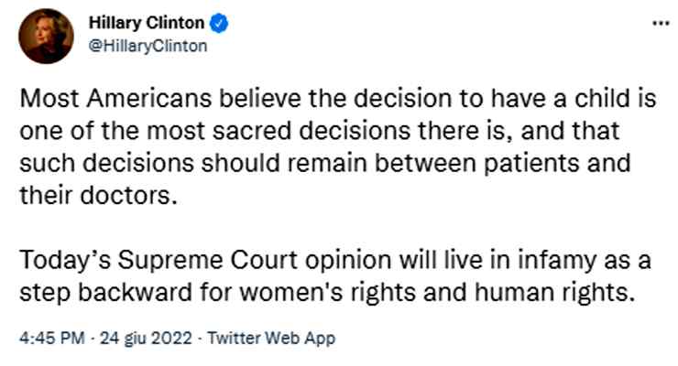Click the words "their doctors" in the tweet
678x366 pixels.
[93, 192]
